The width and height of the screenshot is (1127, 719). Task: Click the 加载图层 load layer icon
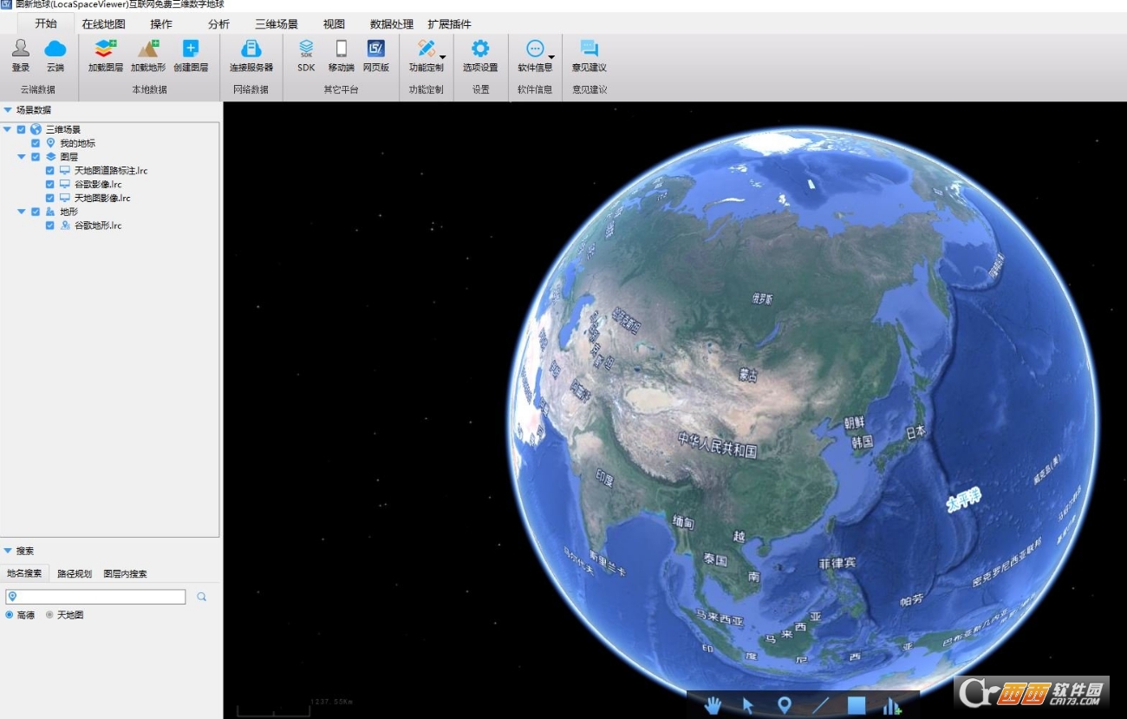point(106,49)
